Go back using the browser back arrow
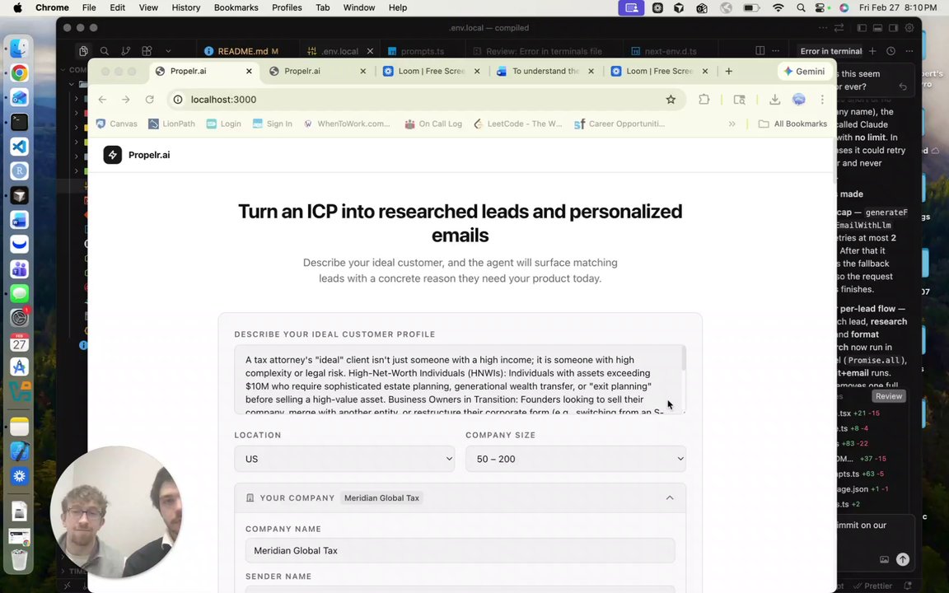 [x=102, y=99]
